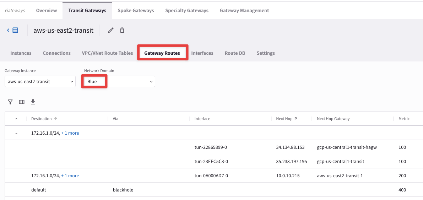Collapse the 172.16.1.0/24 route group
This screenshot has height=200, width=423.
click(x=16, y=133)
